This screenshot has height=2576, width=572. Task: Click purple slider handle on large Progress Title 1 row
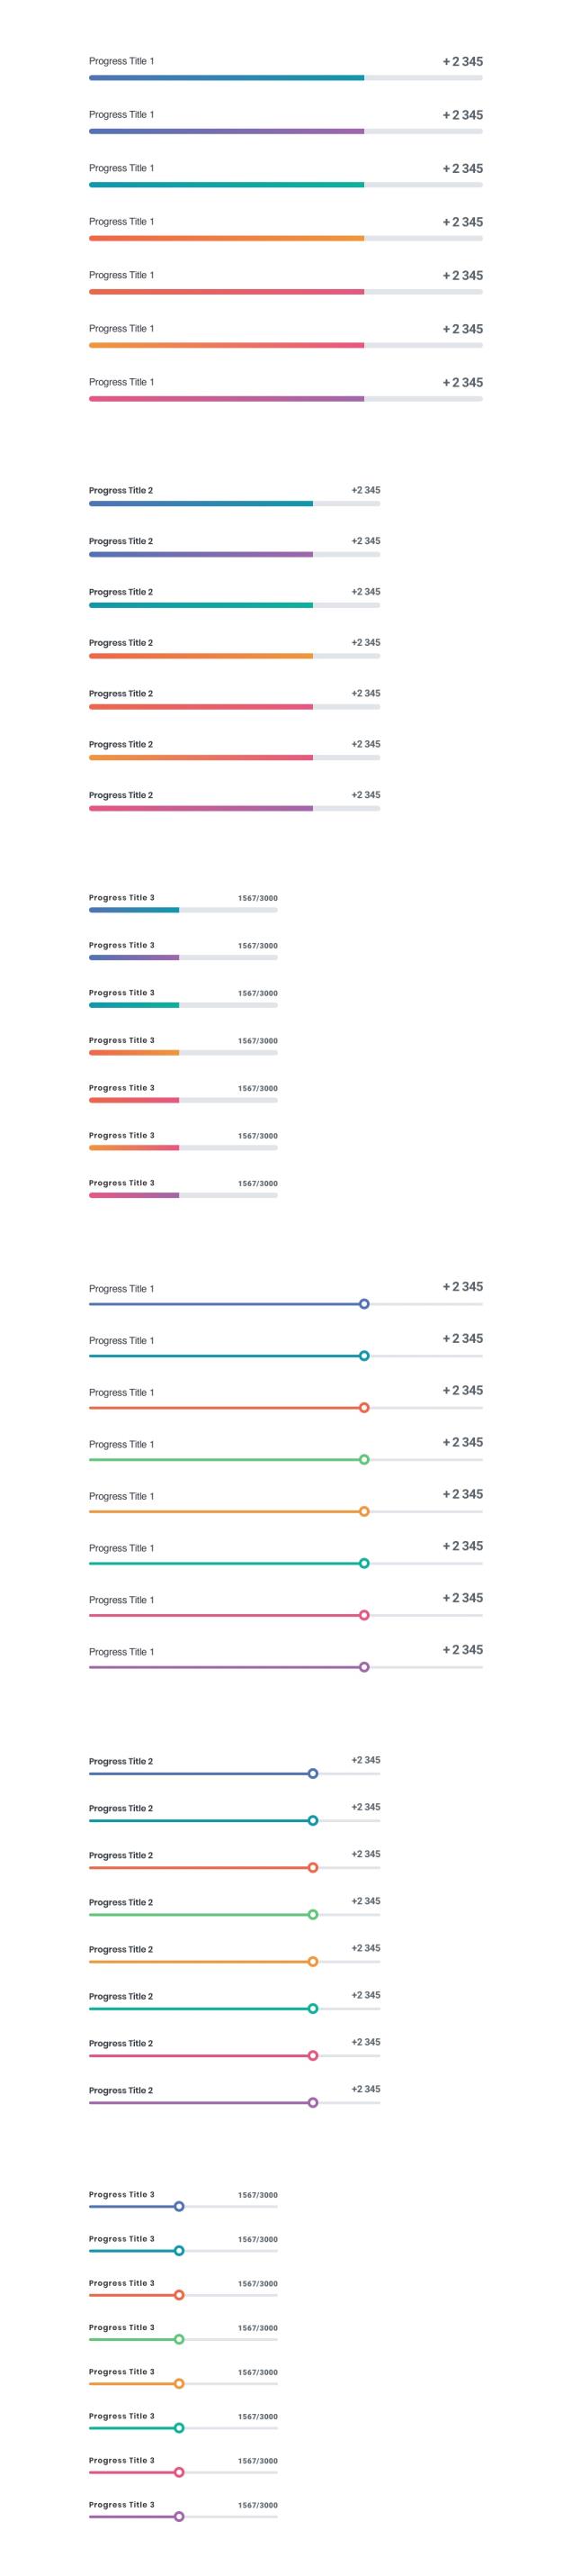coord(364,1667)
